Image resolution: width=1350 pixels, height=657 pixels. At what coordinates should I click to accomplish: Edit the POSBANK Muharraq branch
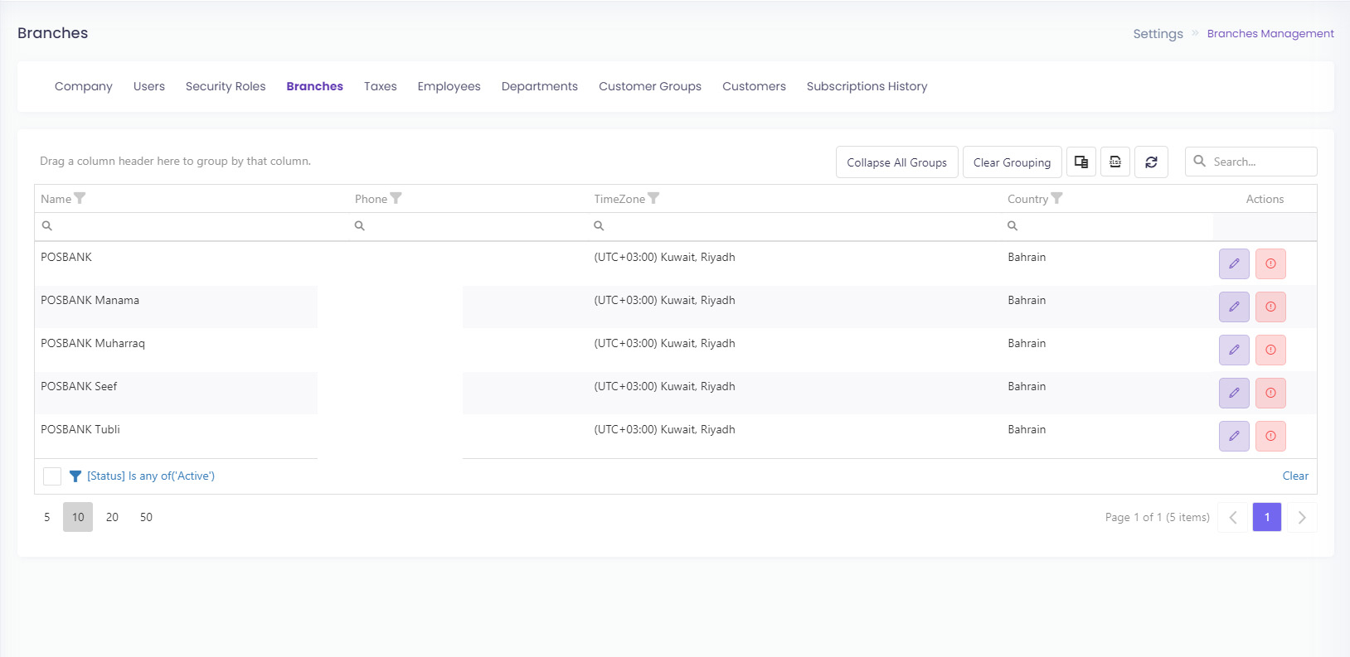click(1234, 350)
